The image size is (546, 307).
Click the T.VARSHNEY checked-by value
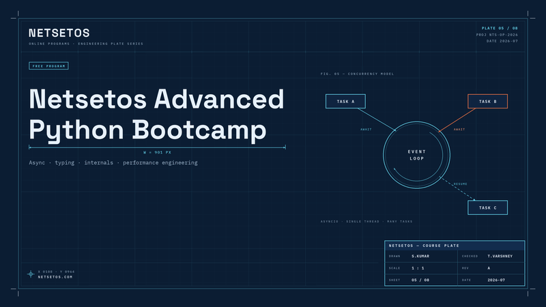[500, 257]
